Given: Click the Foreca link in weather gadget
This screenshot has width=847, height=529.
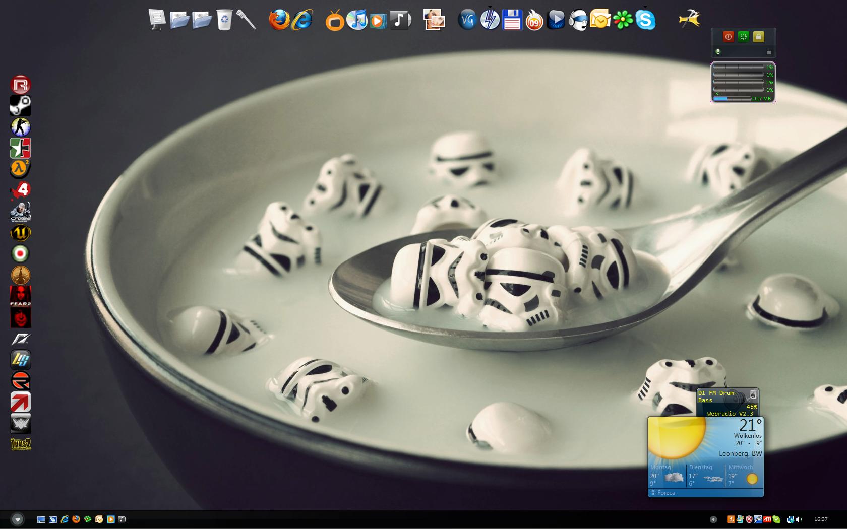Looking at the screenshot, I should 662,493.
